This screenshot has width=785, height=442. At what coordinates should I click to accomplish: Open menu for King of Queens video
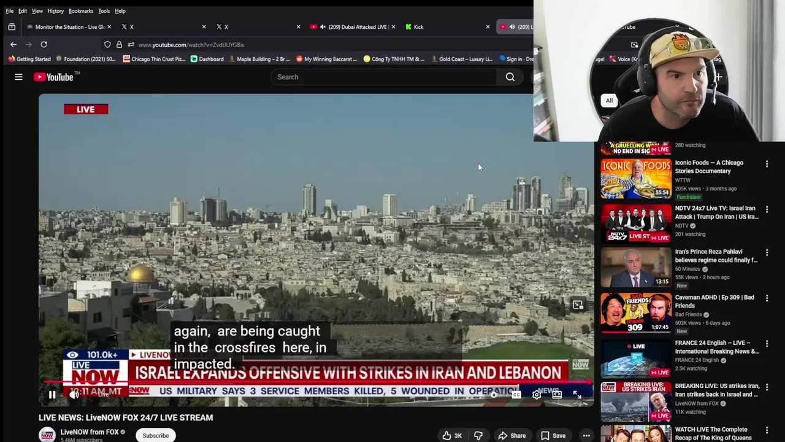pyautogui.click(x=767, y=430)
